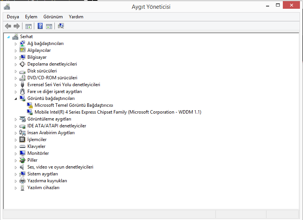The width and height of the screenshot is (303, 220).
Task: Select the Microsoft Temel Görüntü Bağdaştırıcısı warning icon
Action: [x=30, y=105]
